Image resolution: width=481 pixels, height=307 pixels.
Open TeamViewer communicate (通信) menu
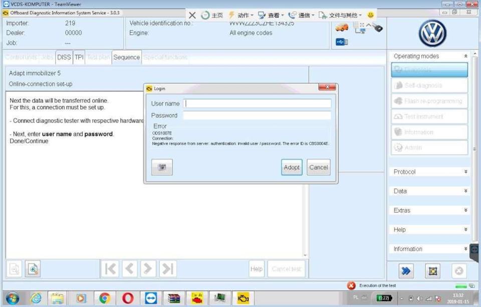(x=301, y=15)
